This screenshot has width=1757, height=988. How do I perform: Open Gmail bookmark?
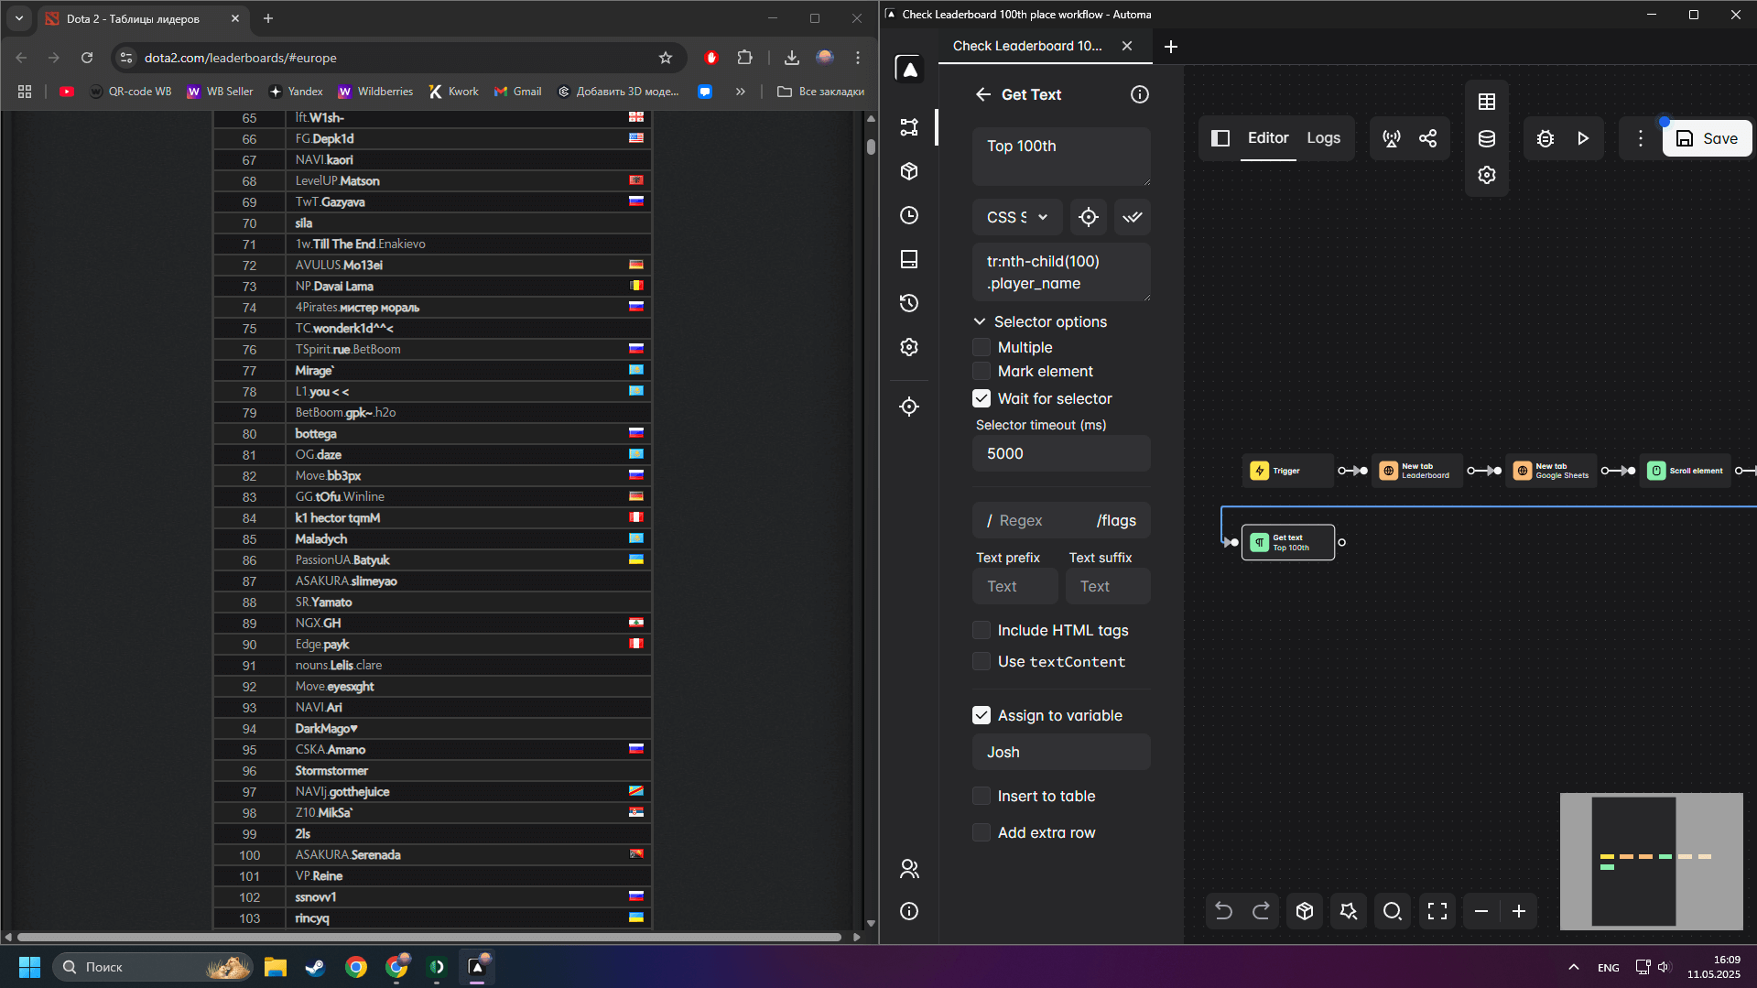click(x=517, y=92)
